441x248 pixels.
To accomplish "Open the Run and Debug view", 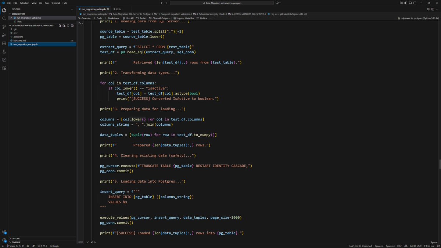I will (4, 35).
